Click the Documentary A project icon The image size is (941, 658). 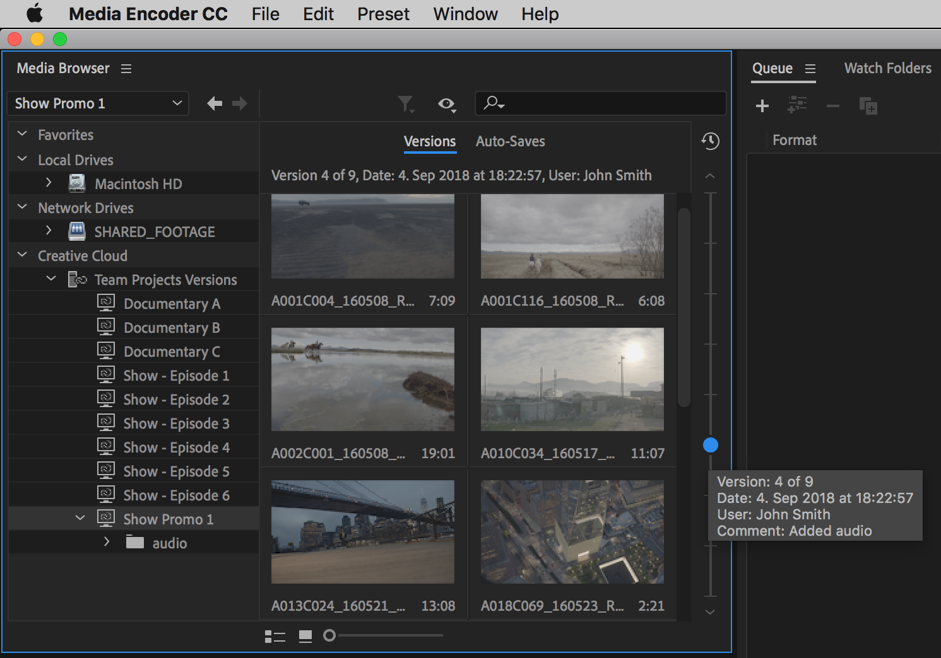(106, 303)
